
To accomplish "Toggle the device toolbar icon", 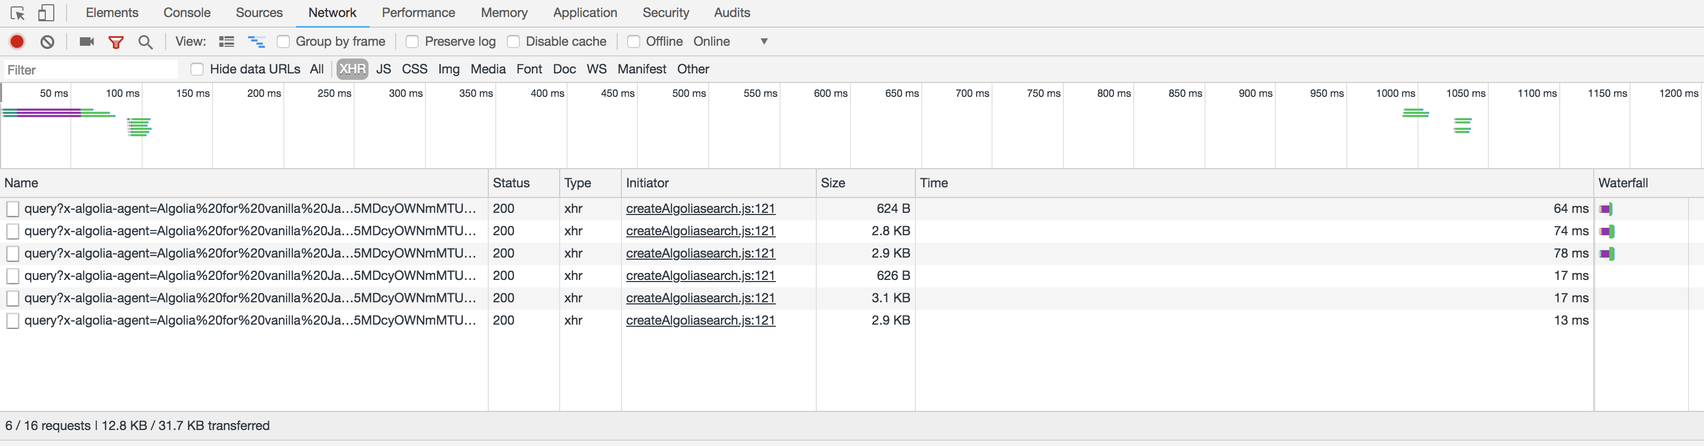I will click(x=46, y=13).
